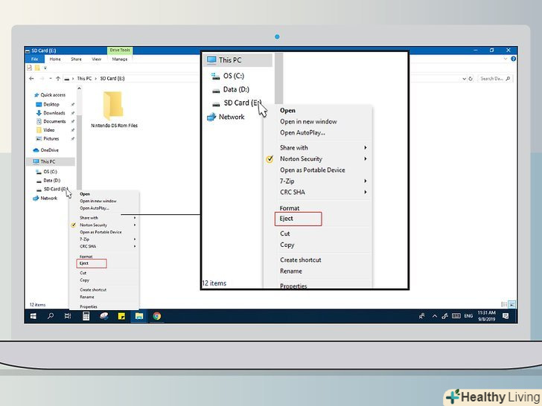Open address bar history dropdown
The height and width of the screenshot is (406, 542).
click(464, 79)
